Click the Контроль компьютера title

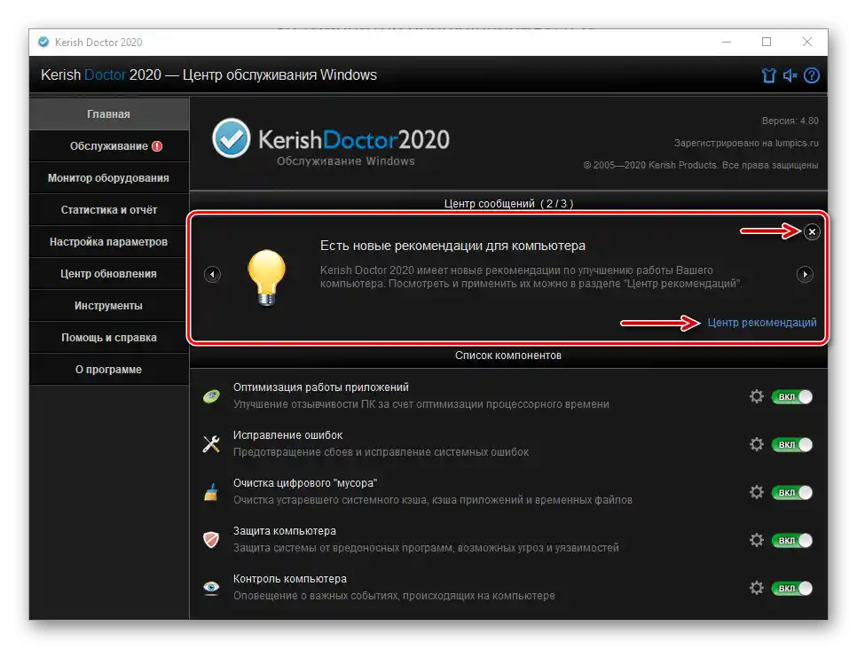pos(290,579)
